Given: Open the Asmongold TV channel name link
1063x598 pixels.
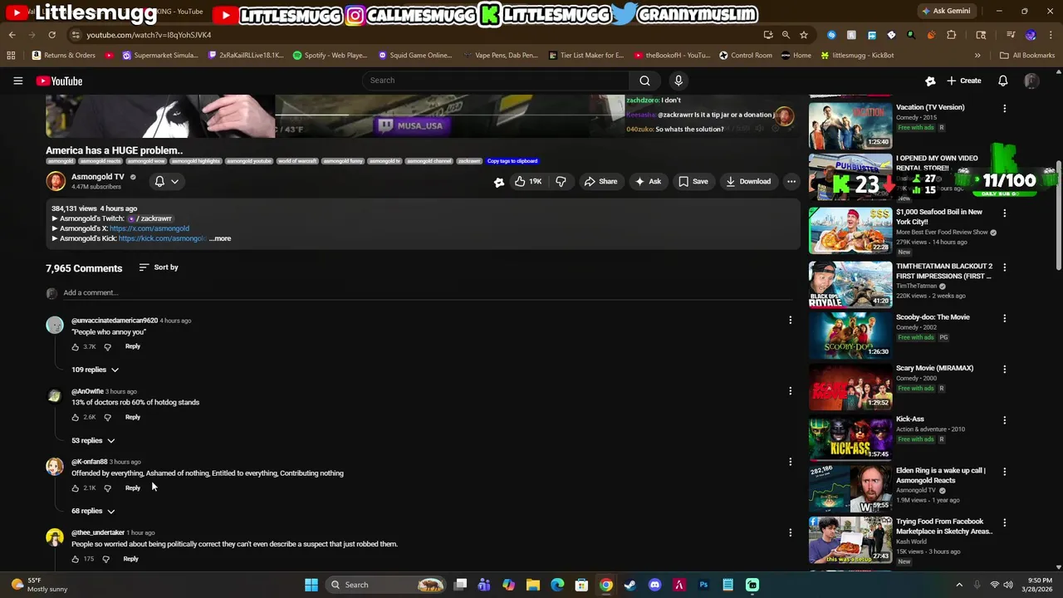Looking at the screenshot, I should (x=97, y=177).
